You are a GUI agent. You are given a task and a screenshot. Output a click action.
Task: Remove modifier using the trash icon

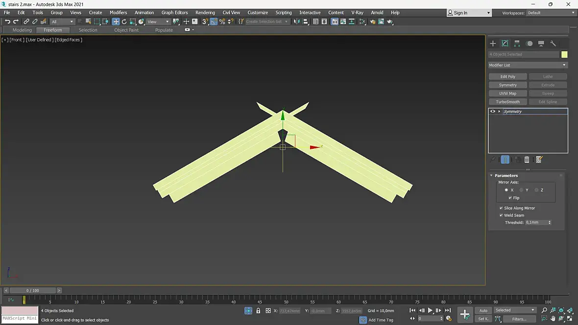(527, 160)
